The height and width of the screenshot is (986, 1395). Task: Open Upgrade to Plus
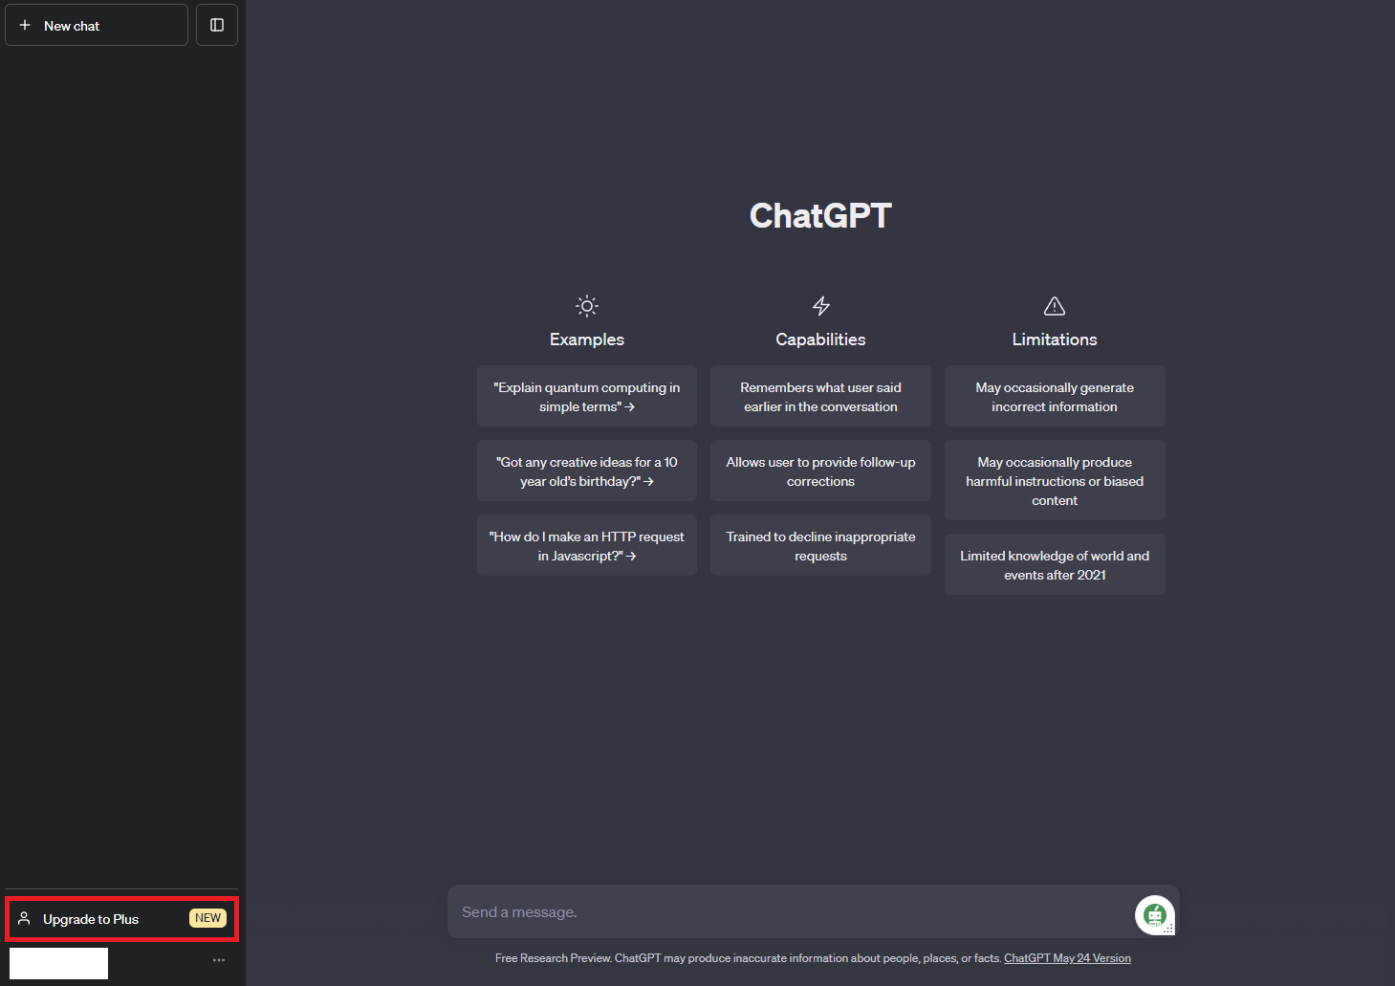click(x=121, y=919)
